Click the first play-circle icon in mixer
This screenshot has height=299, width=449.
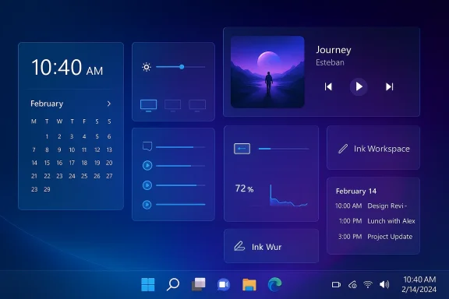(147, 165)
